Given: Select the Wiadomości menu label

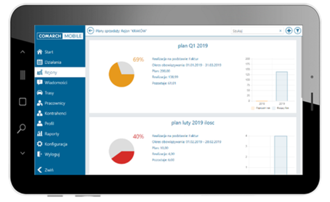Looking at the screenshot, I should coord(56,82).
